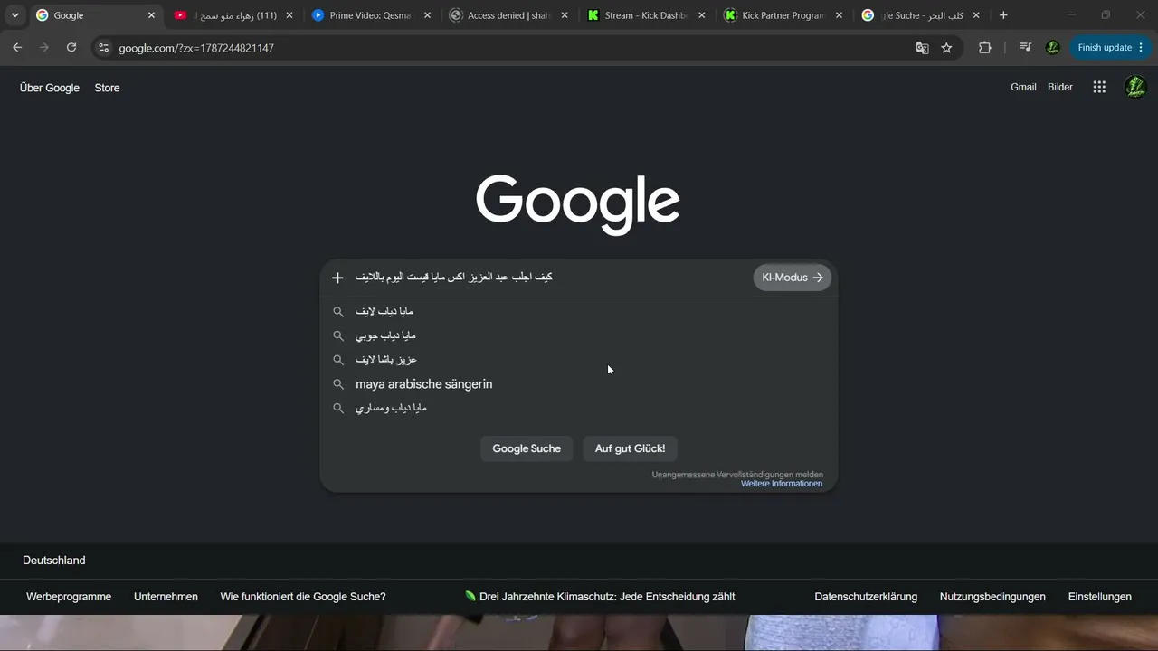Open the Chrome profile avatar in toolbar
Image resolution: width=1158 pixels, height=651 pixels.
coord(1052,48)
